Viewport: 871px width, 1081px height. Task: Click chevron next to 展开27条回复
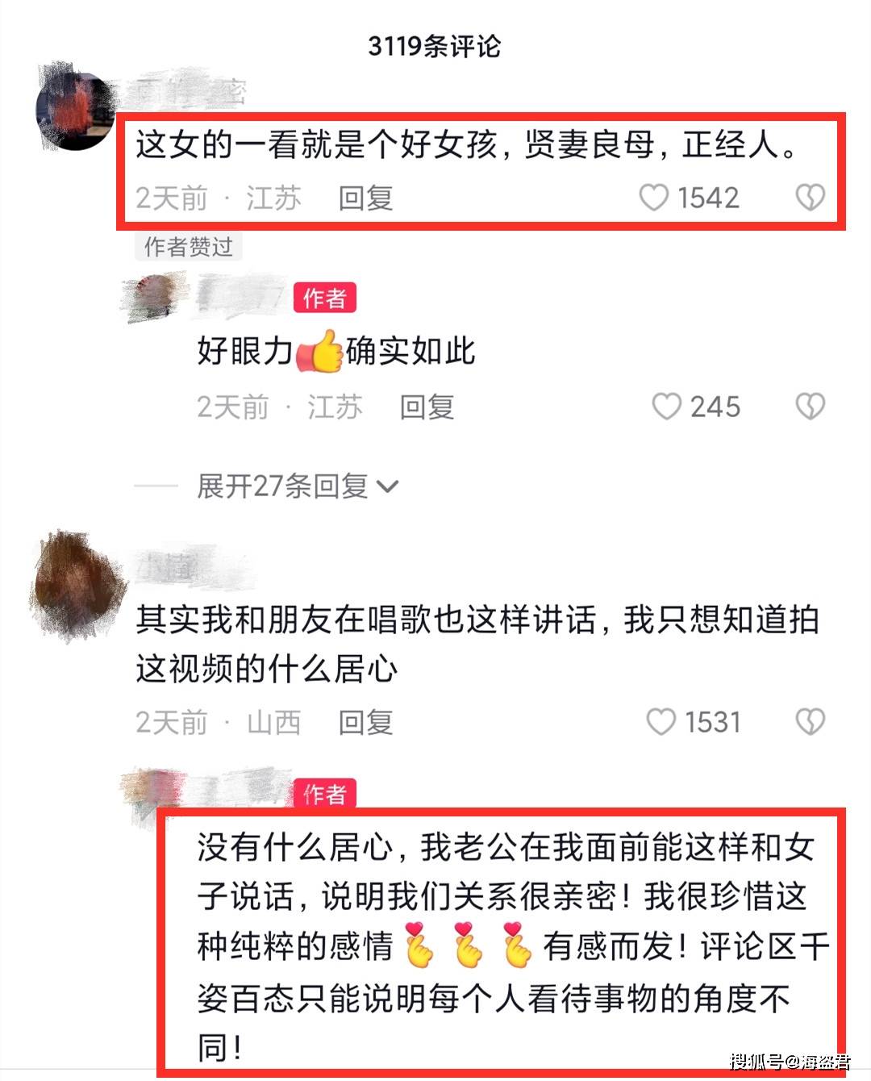click(x=388, y=486)
